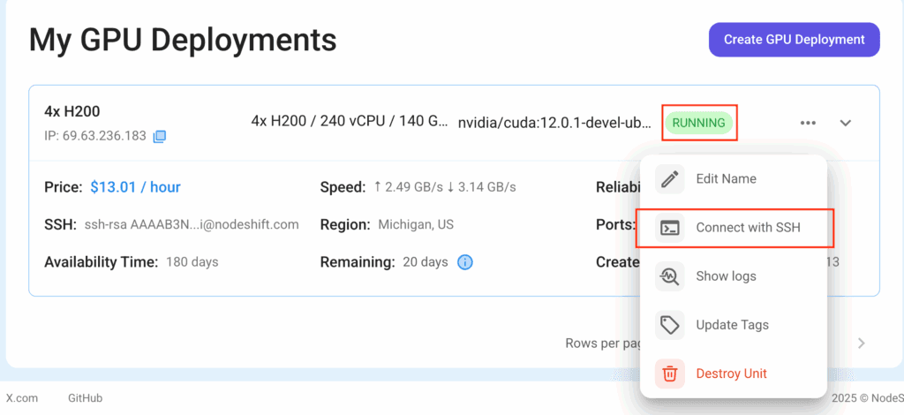Click the info icon next to Remaining days
The height and width of the screenshot is (415, 904).
[x=464, y=262]
